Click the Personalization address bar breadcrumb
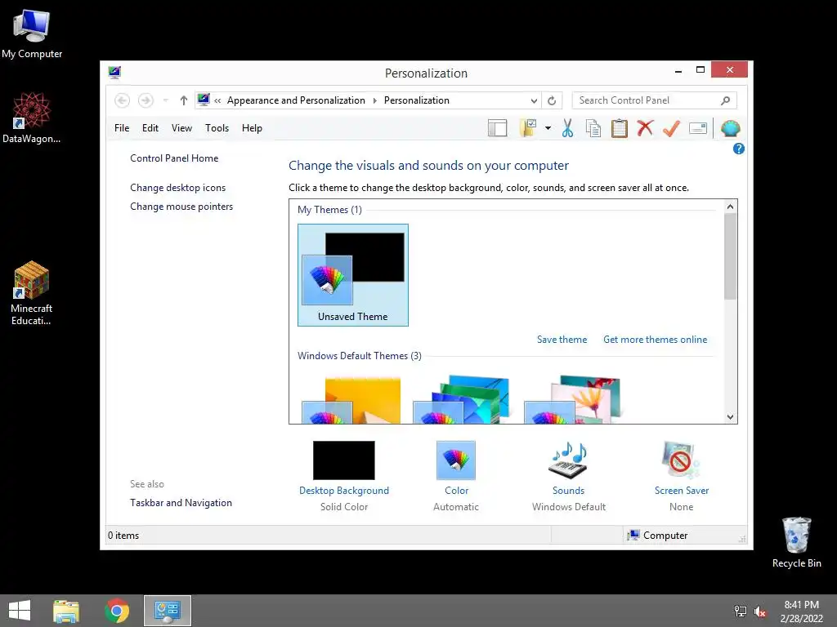The width and height of the screenshot is (837, 627). [416, 100]
